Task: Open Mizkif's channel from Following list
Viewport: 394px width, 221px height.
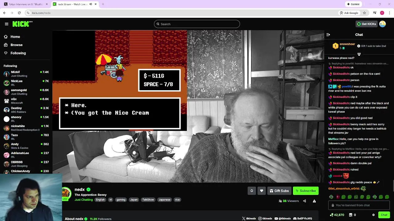Action: click(x=26, y=74)
